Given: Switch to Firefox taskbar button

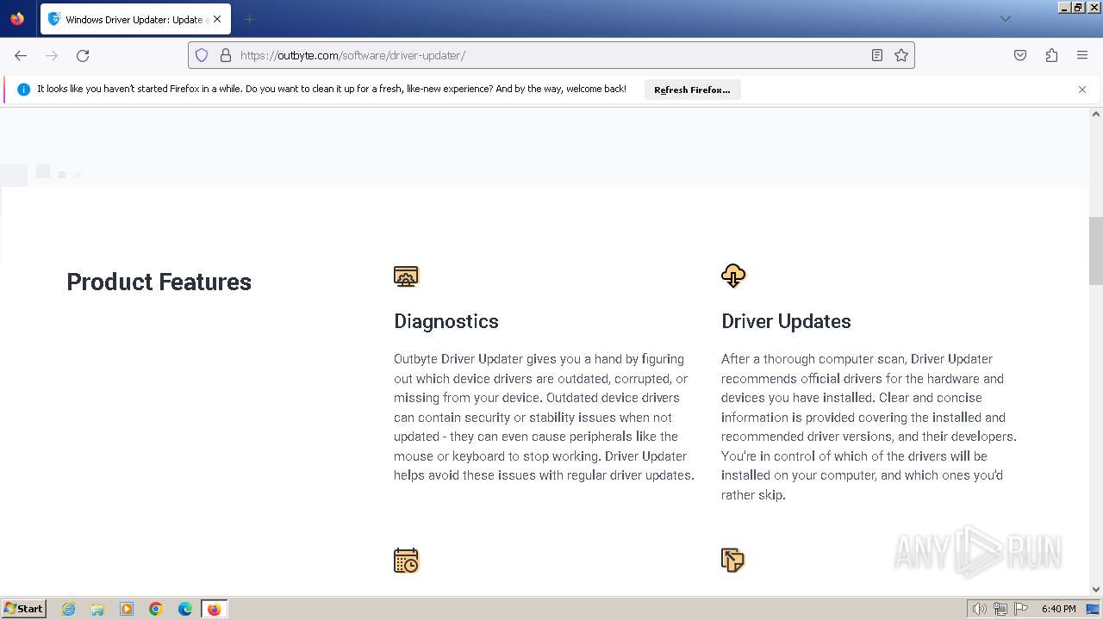Looking at the screenshot, I should click(215, 609).
